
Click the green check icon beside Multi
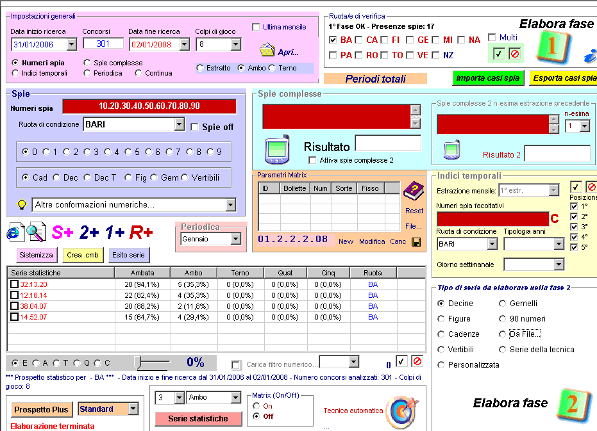(498, 54)
